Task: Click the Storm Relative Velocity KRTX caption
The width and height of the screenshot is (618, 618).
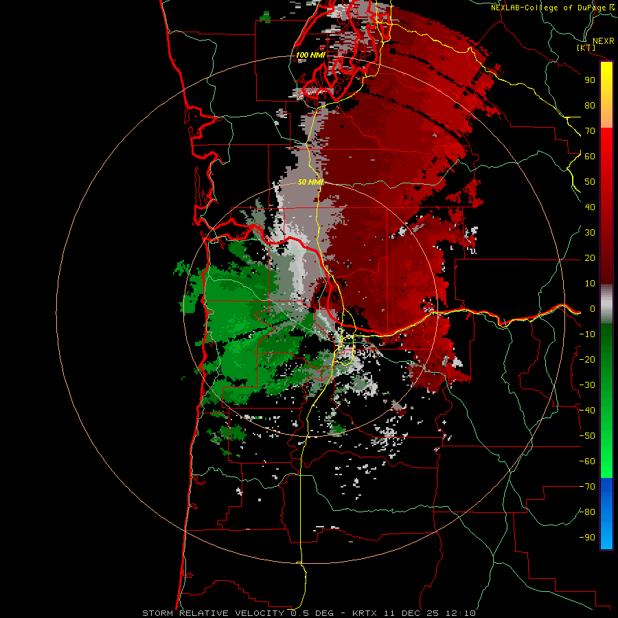Action: coord(309,613)
